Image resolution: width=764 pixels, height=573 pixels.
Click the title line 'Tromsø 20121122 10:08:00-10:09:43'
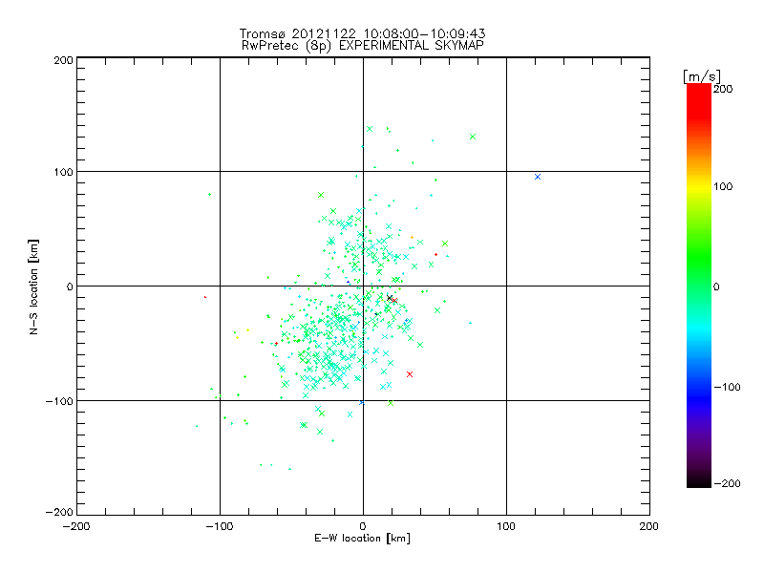[363, 33]
